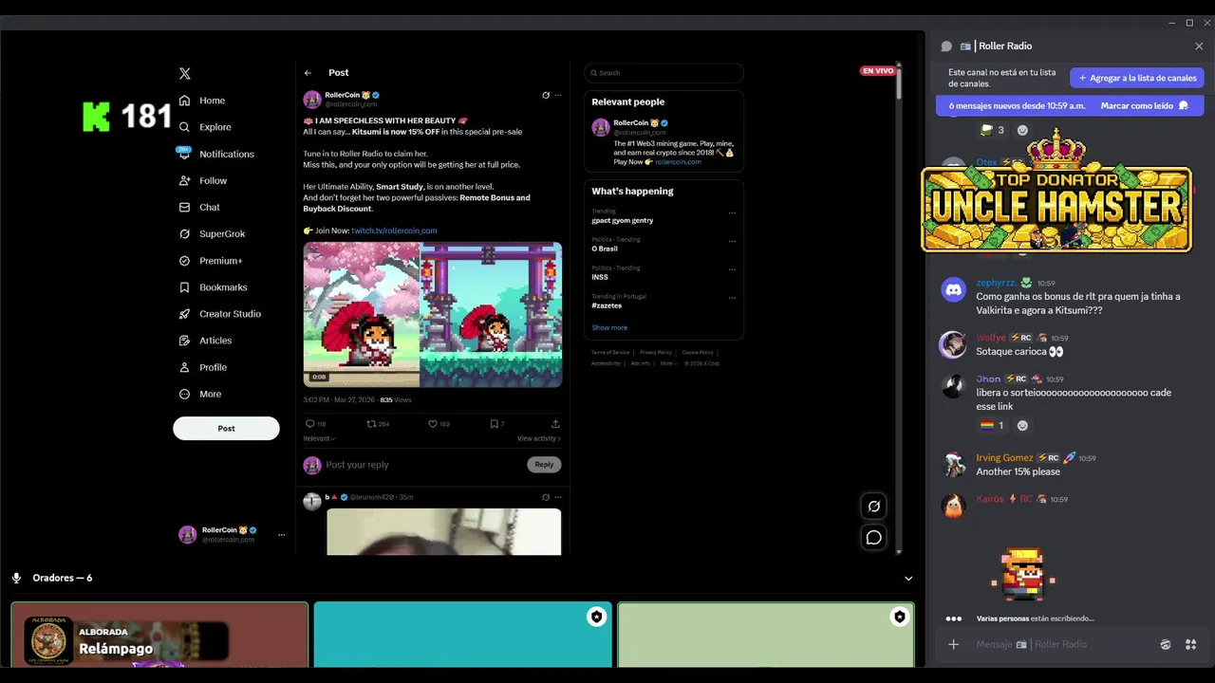Viewport: 1215px width, 683px height.
Task: Open Home in X sidebar
Action: click(x=202, y=101)
